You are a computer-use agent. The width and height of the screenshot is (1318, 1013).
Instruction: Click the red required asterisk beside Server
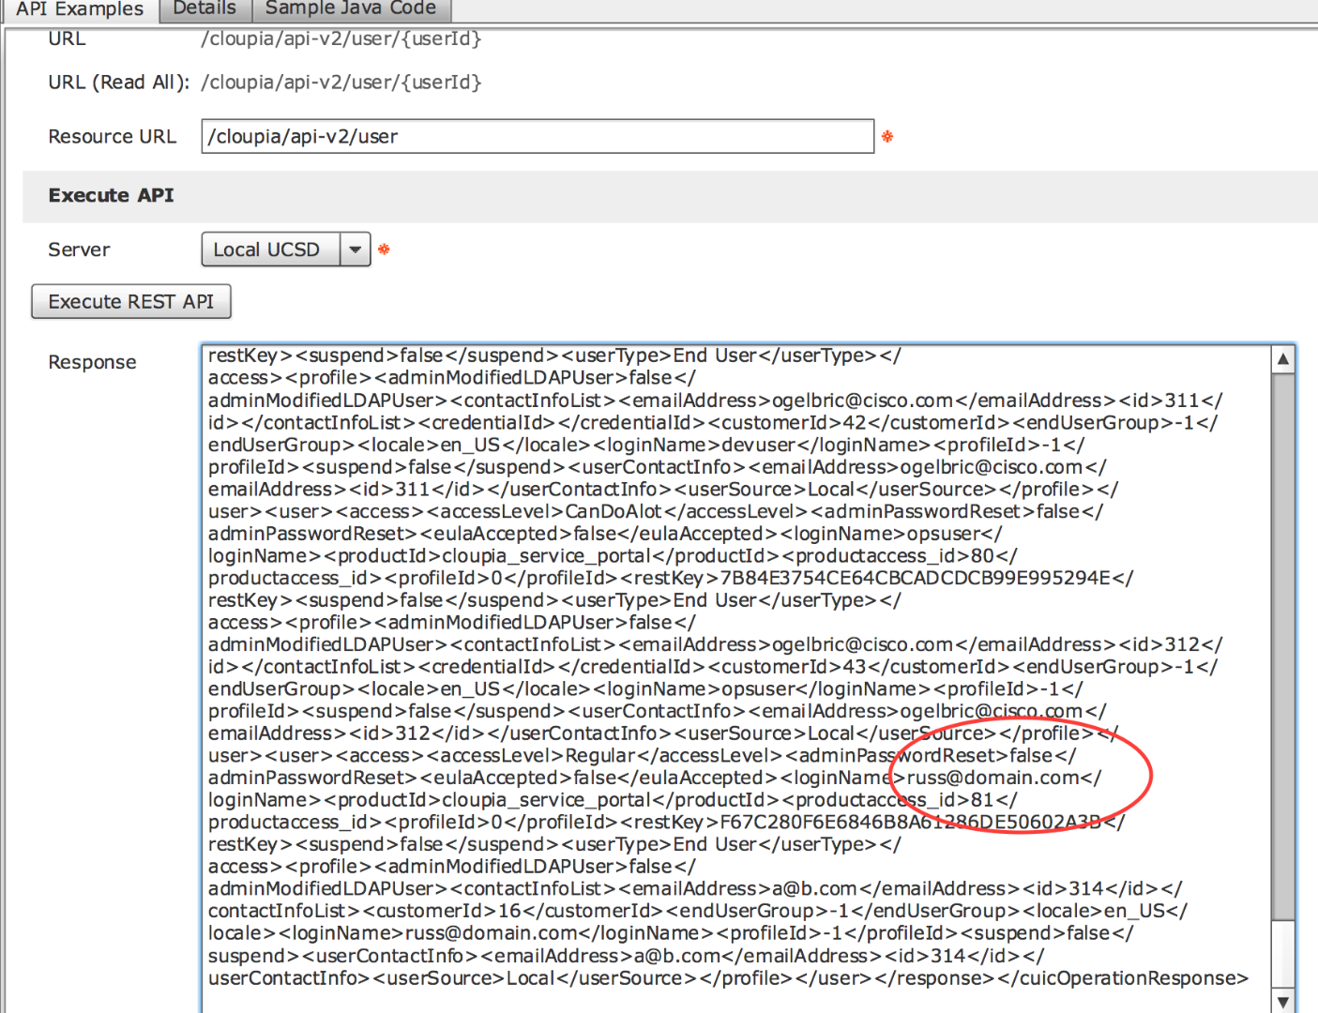tap(384, 249)
